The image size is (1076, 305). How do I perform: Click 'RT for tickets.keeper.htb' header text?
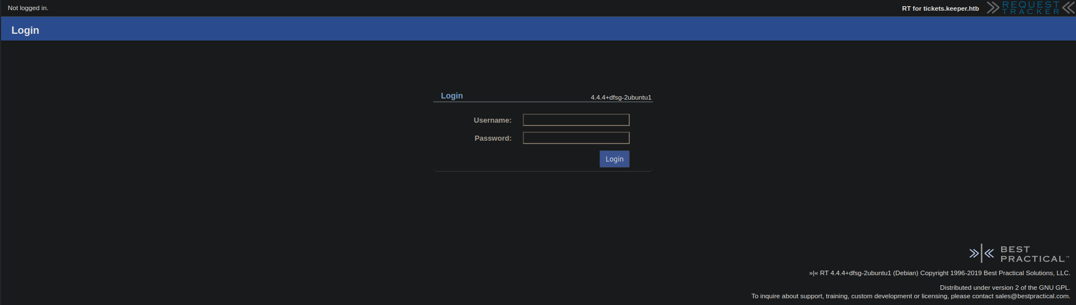click(x=940, y=8)
